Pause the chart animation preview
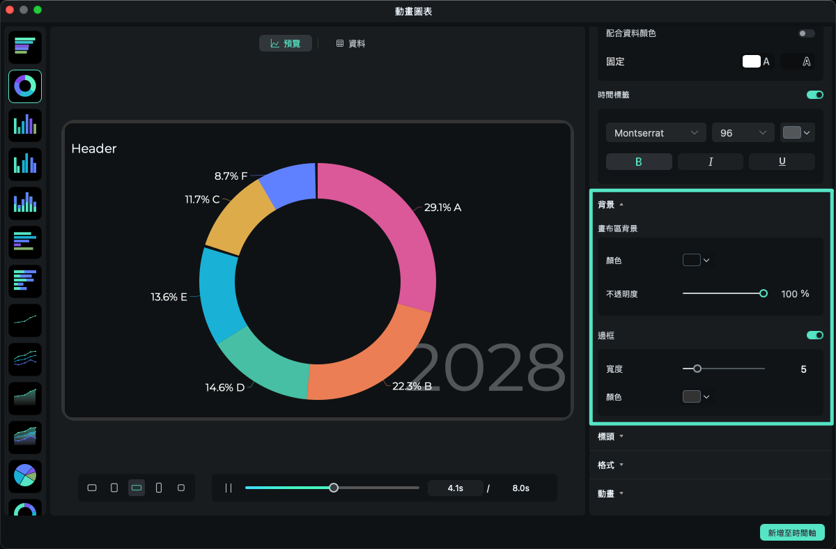The height and width of the screenshot is (549, 836). pyautogui.click(x=229, y=488)
